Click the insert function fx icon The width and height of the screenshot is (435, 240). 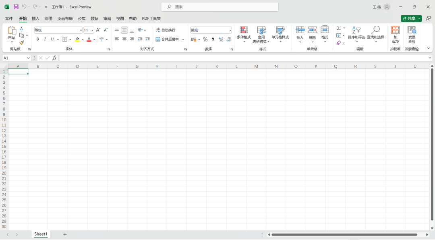[55, 58]
